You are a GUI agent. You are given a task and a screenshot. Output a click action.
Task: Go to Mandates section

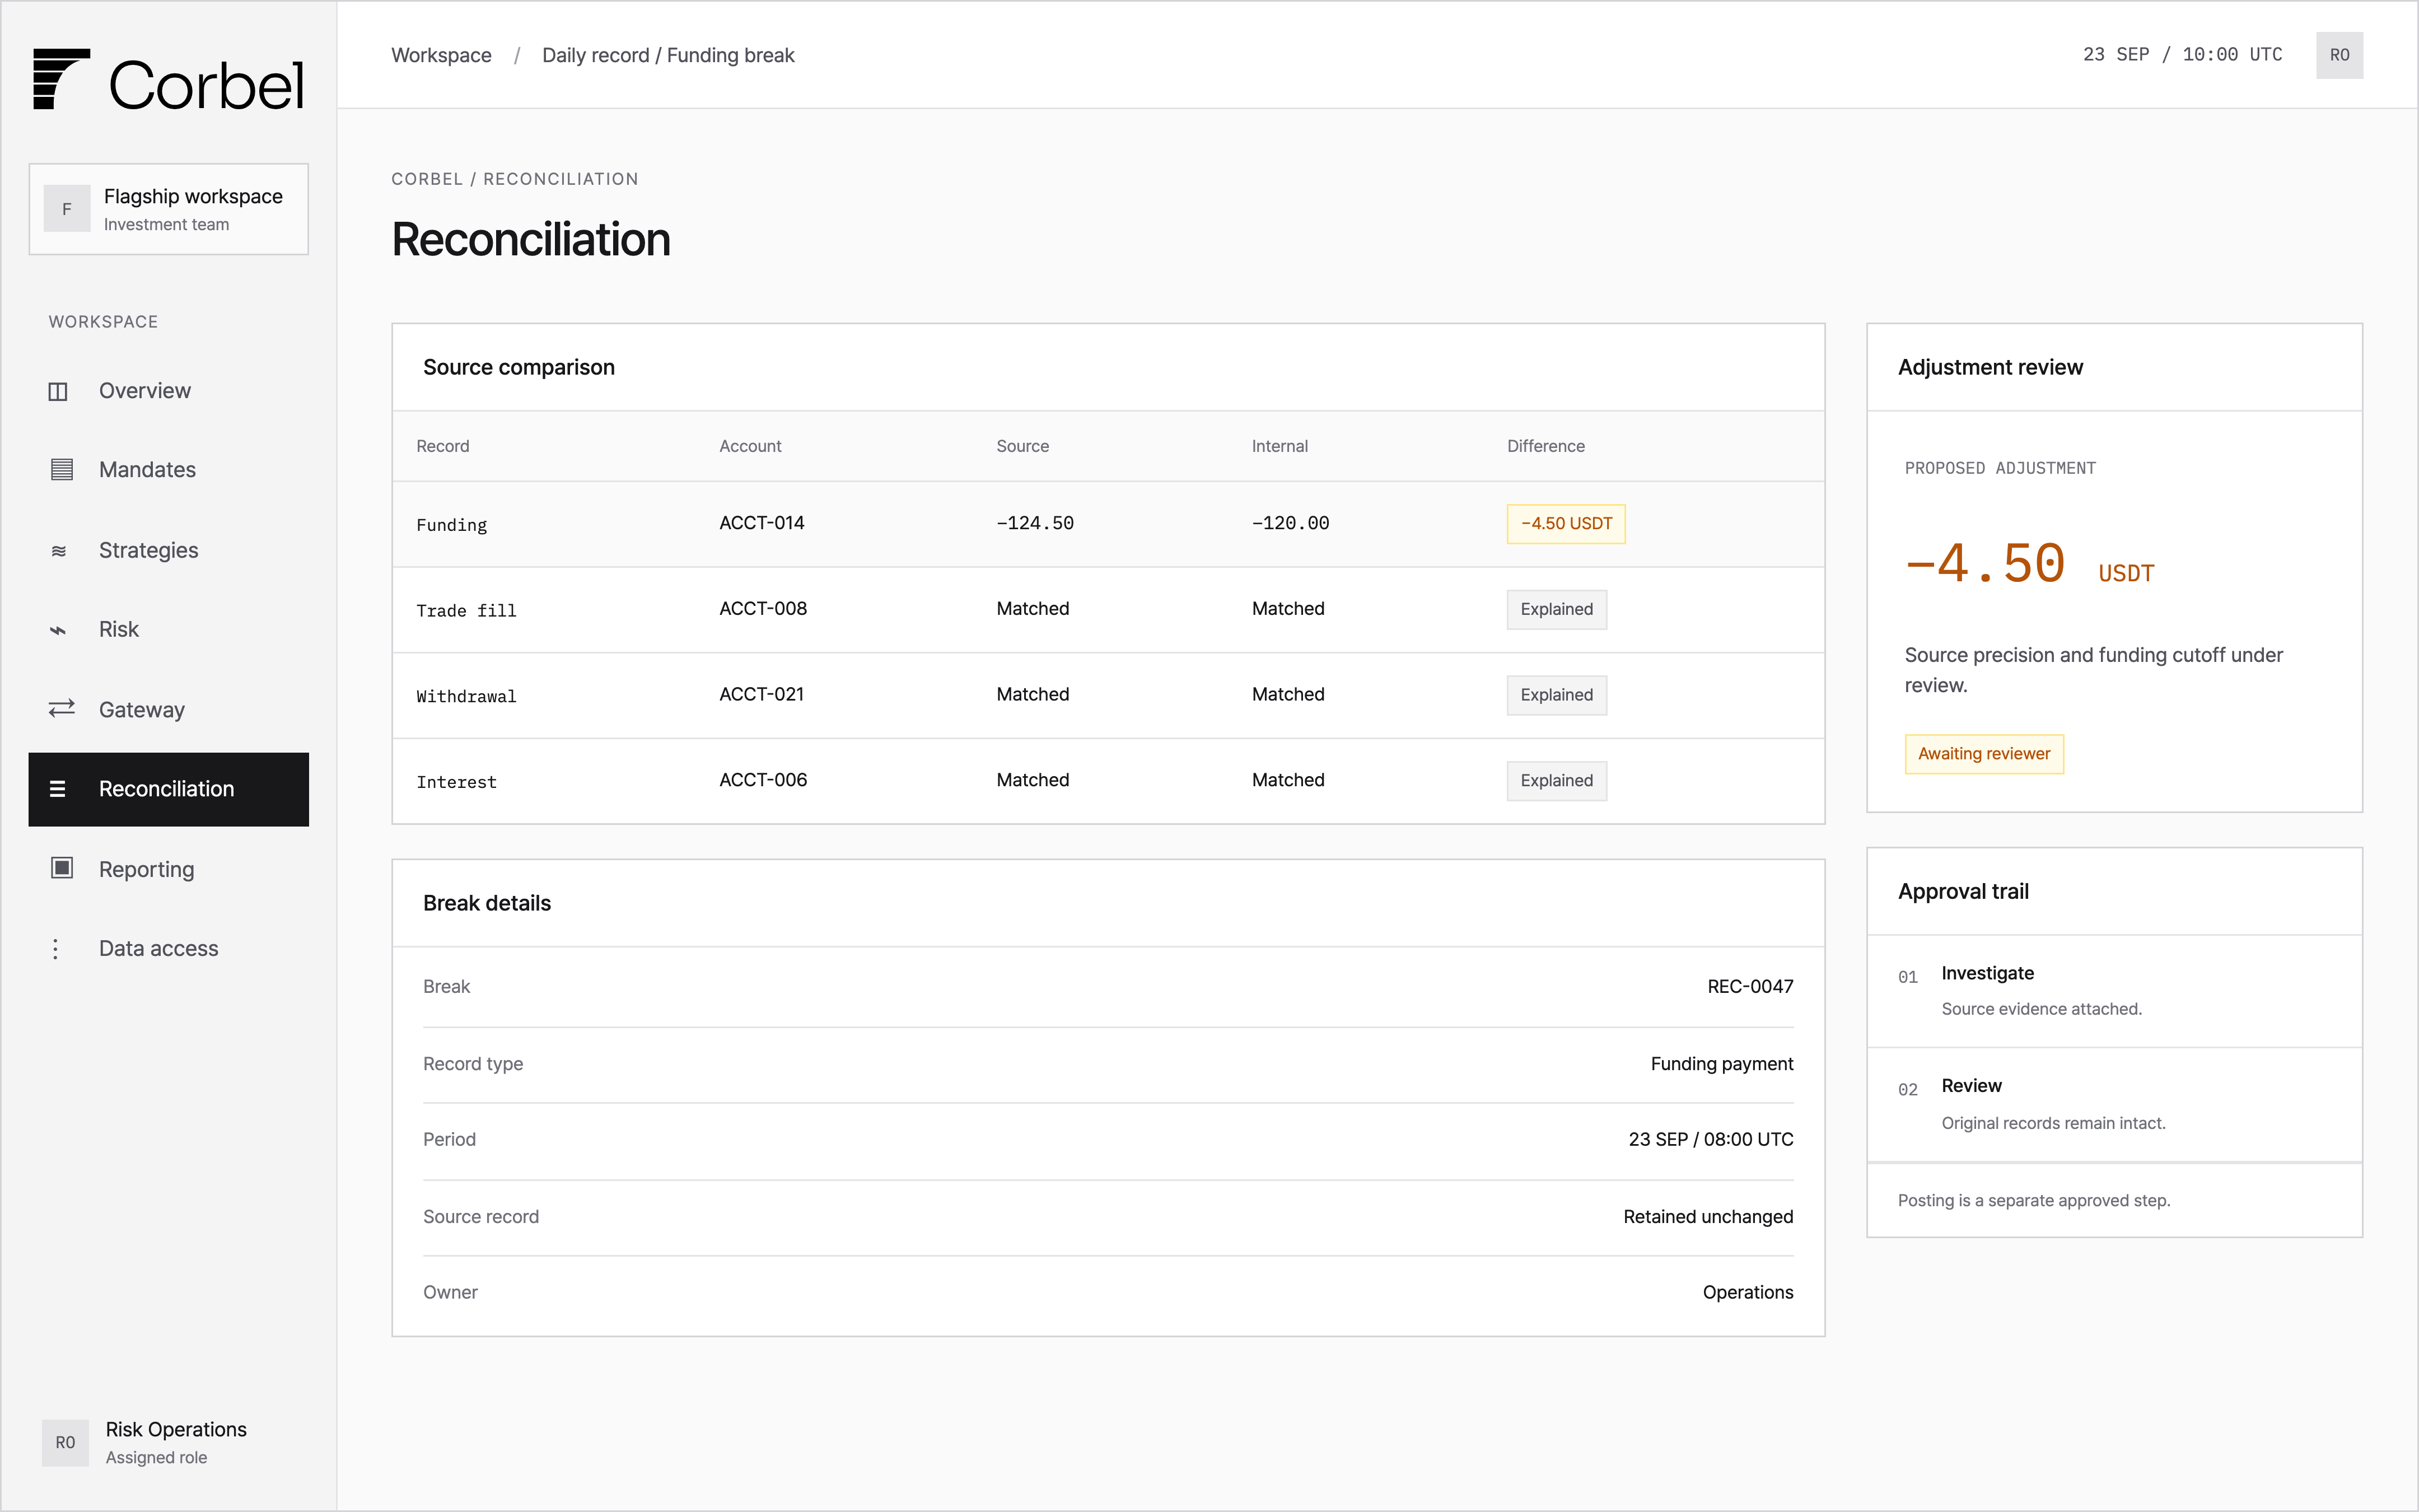[x=169, y=470]
